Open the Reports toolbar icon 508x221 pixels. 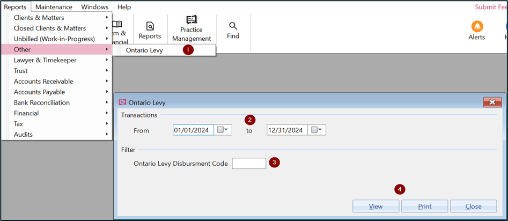[150, 30]
